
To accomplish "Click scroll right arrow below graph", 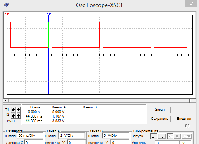I will coord(193,101).
